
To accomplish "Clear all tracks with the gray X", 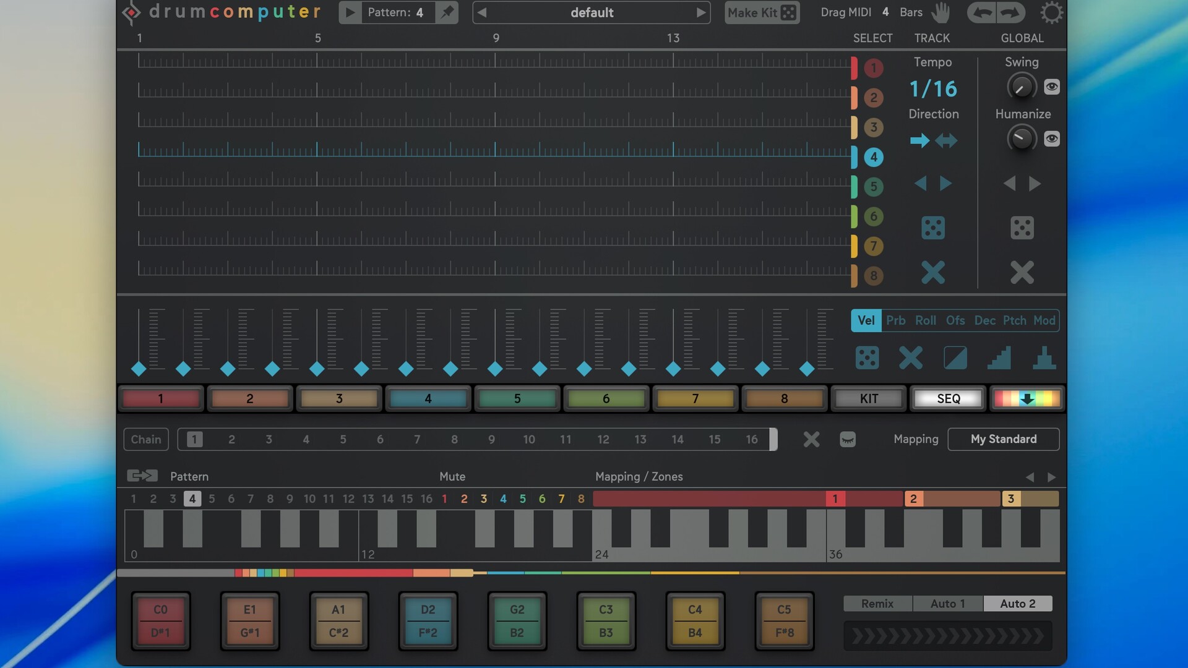I will pyautogui.click(x=1022, y=272).
